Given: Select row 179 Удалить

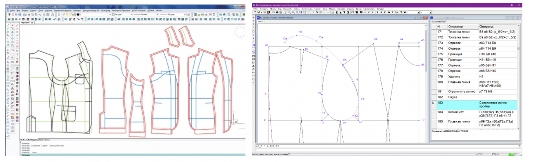Looking at the screenshot, I should [474, 76].
